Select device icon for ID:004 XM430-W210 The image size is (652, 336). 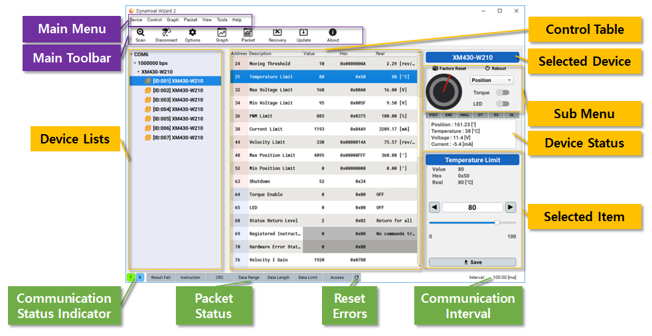pyautogui.click(x=147, y=110)
